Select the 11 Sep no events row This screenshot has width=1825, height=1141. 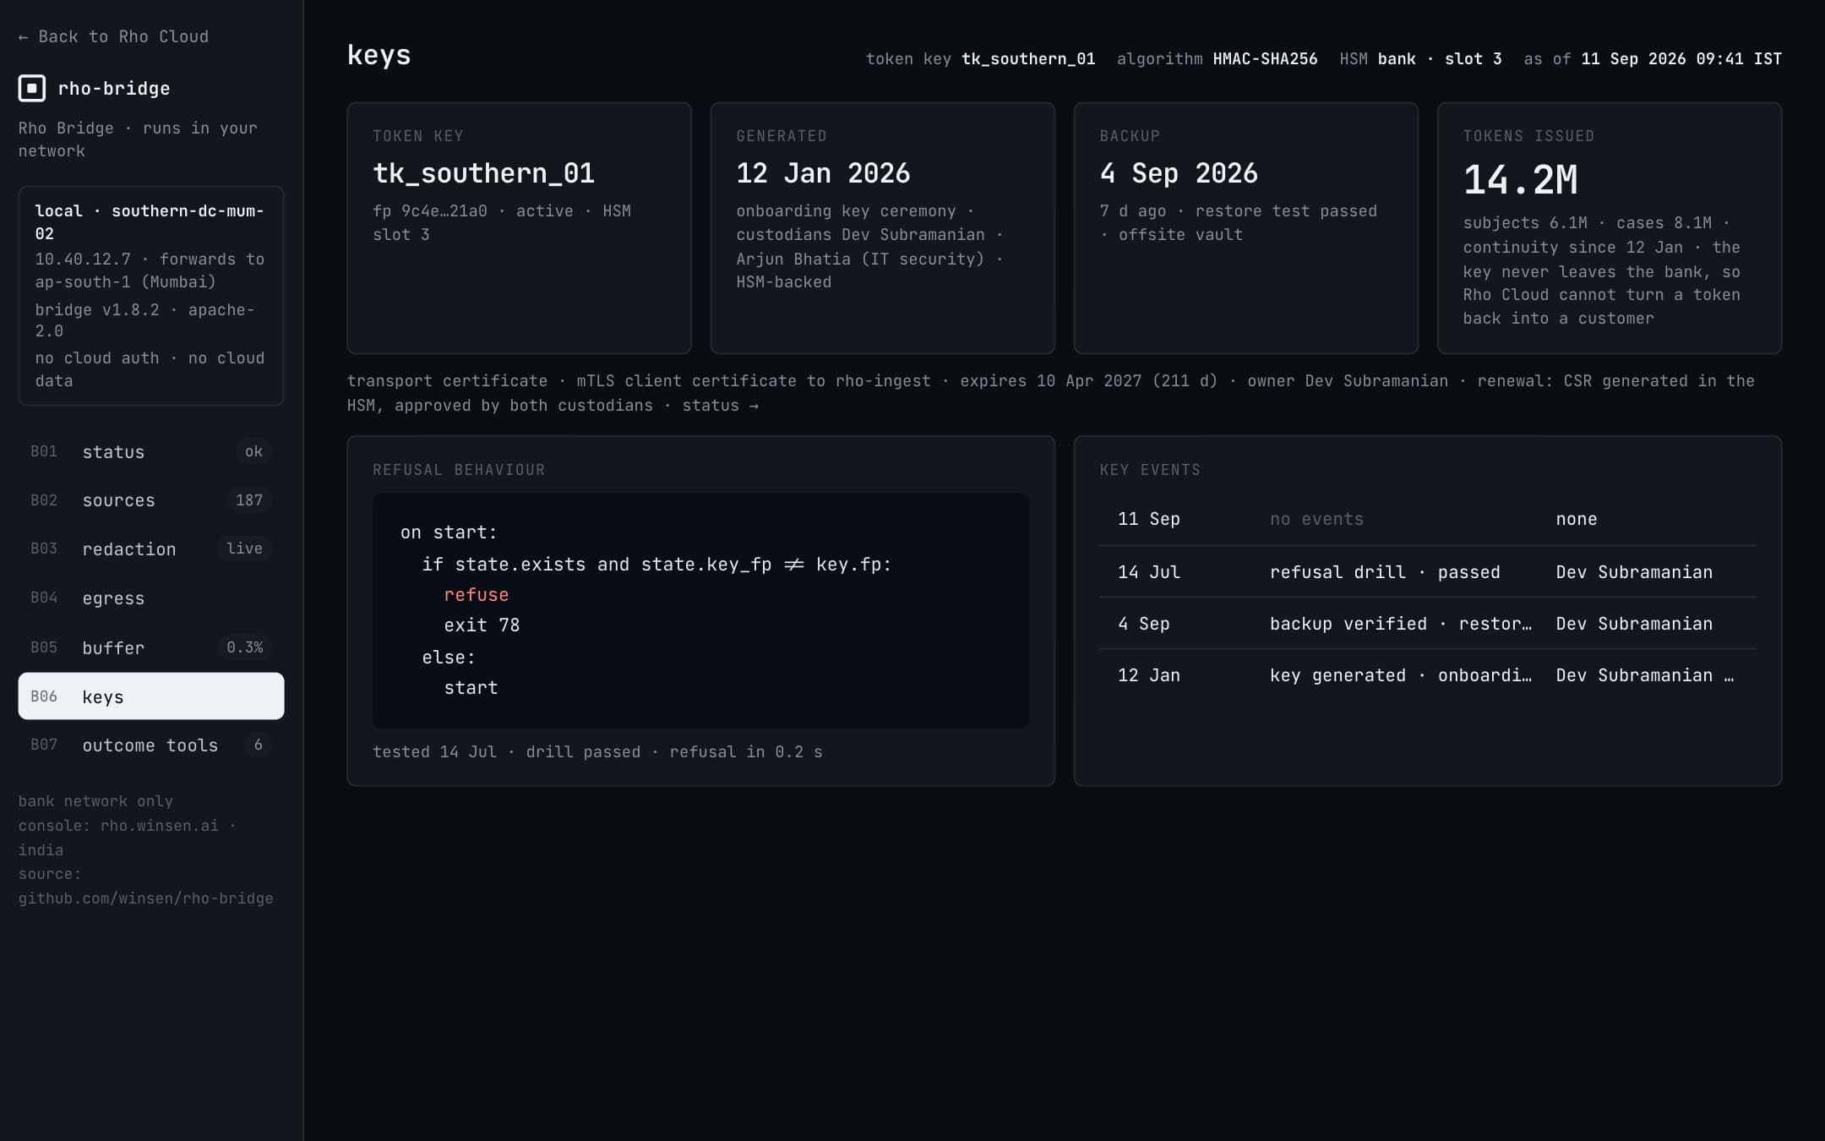1428,519
